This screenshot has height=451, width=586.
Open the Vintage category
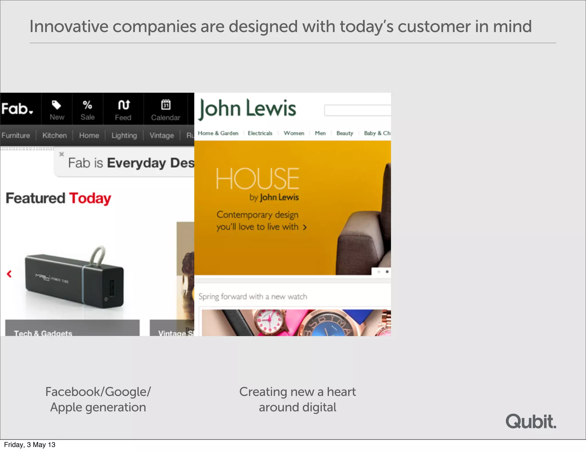161,135
